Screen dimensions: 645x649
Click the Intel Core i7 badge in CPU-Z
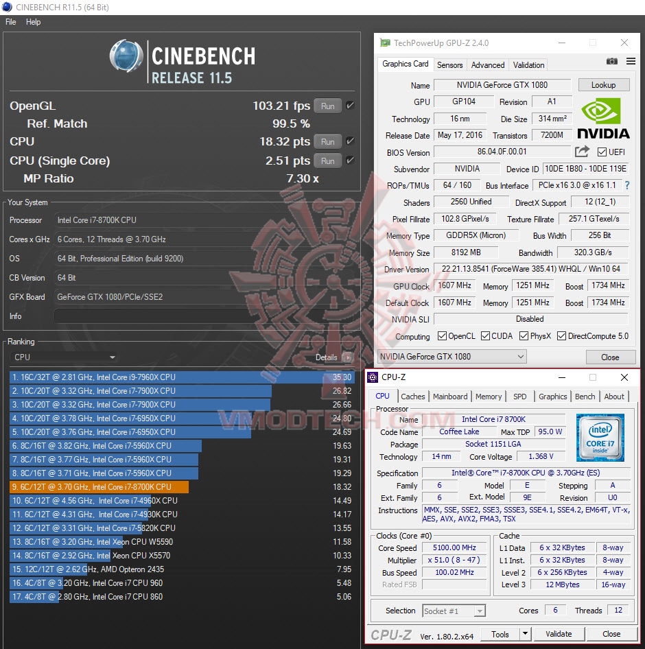tap(600, 438)
